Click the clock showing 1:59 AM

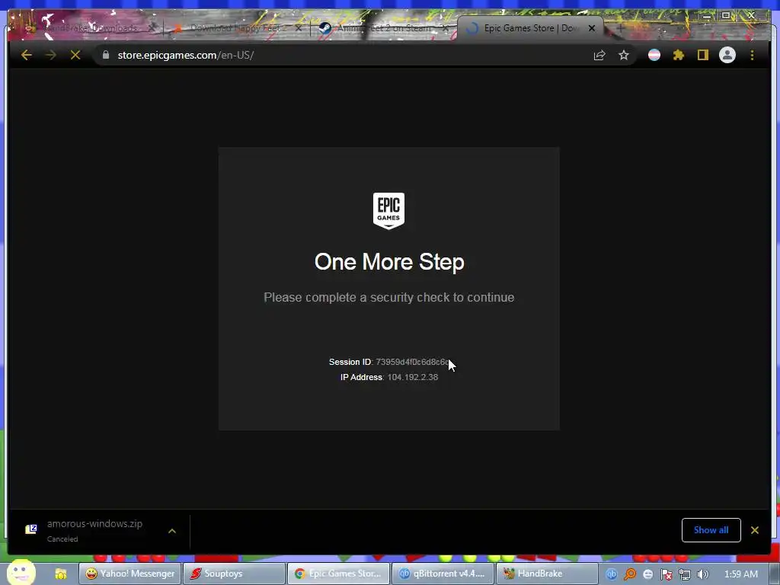click(741, 574)
